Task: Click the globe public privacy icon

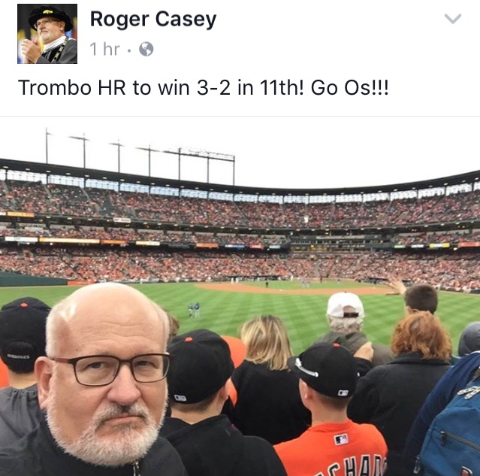Action: click(x=146, y=49)
